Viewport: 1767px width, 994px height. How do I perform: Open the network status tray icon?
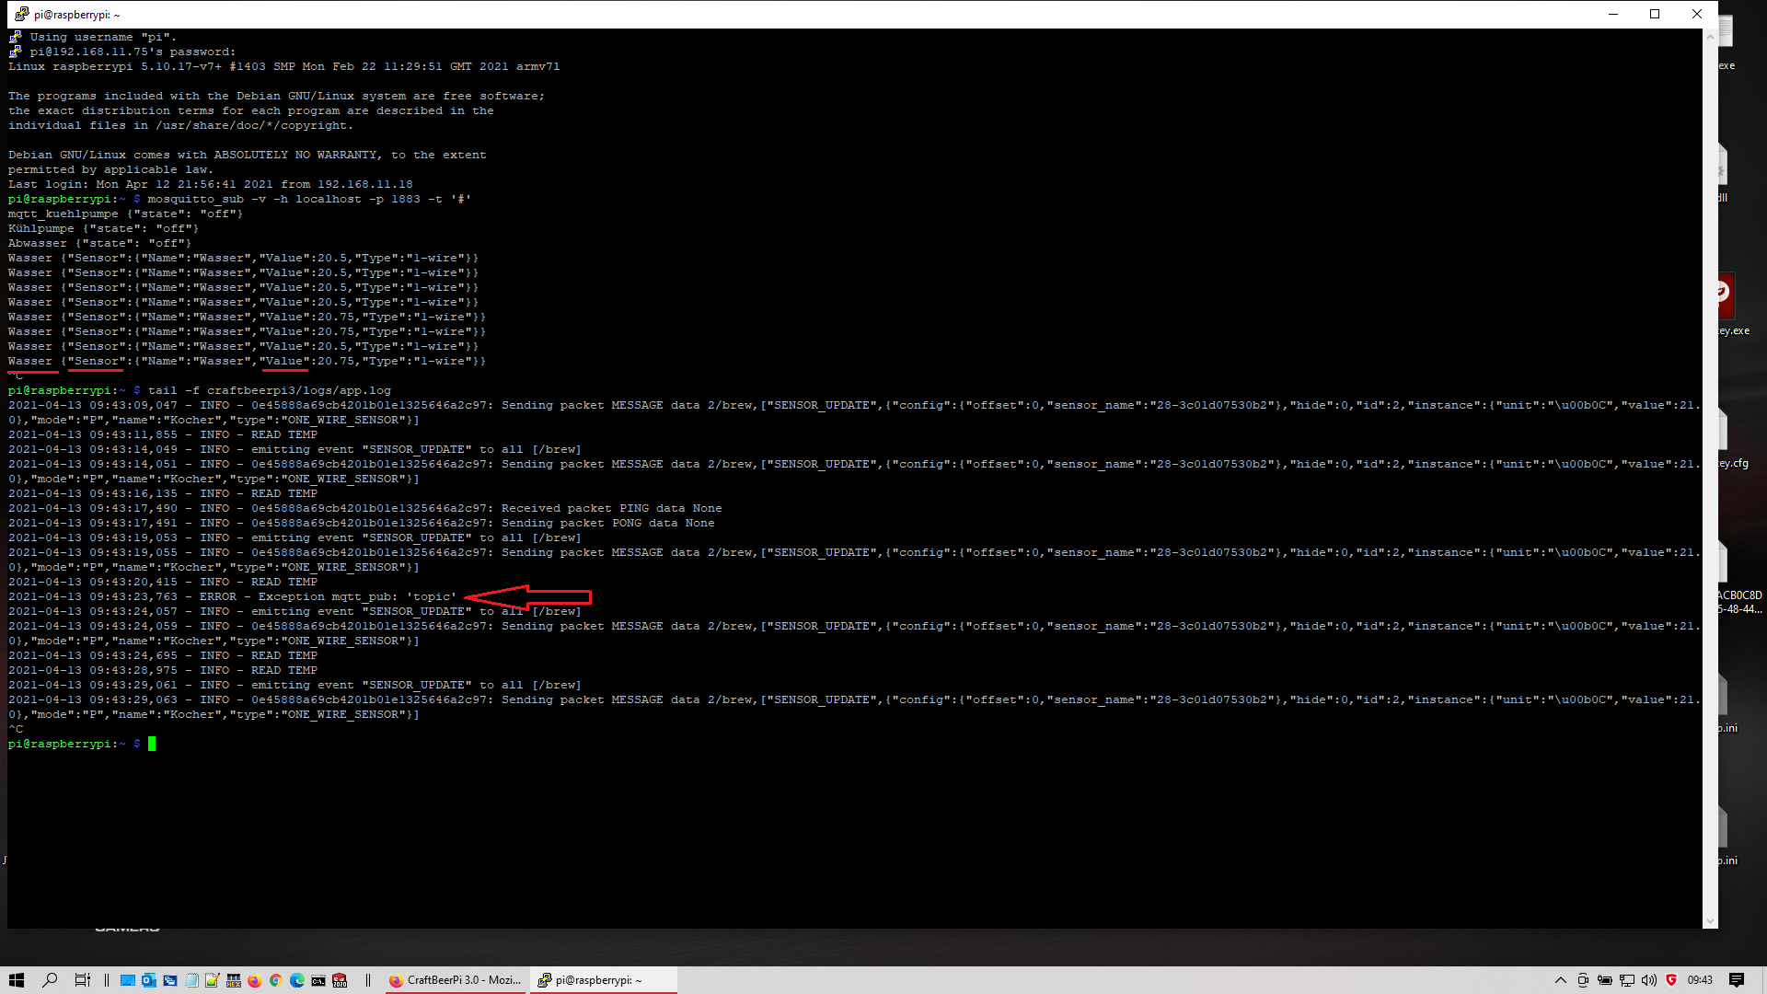pyautogui.click(x=1627, y=980)
